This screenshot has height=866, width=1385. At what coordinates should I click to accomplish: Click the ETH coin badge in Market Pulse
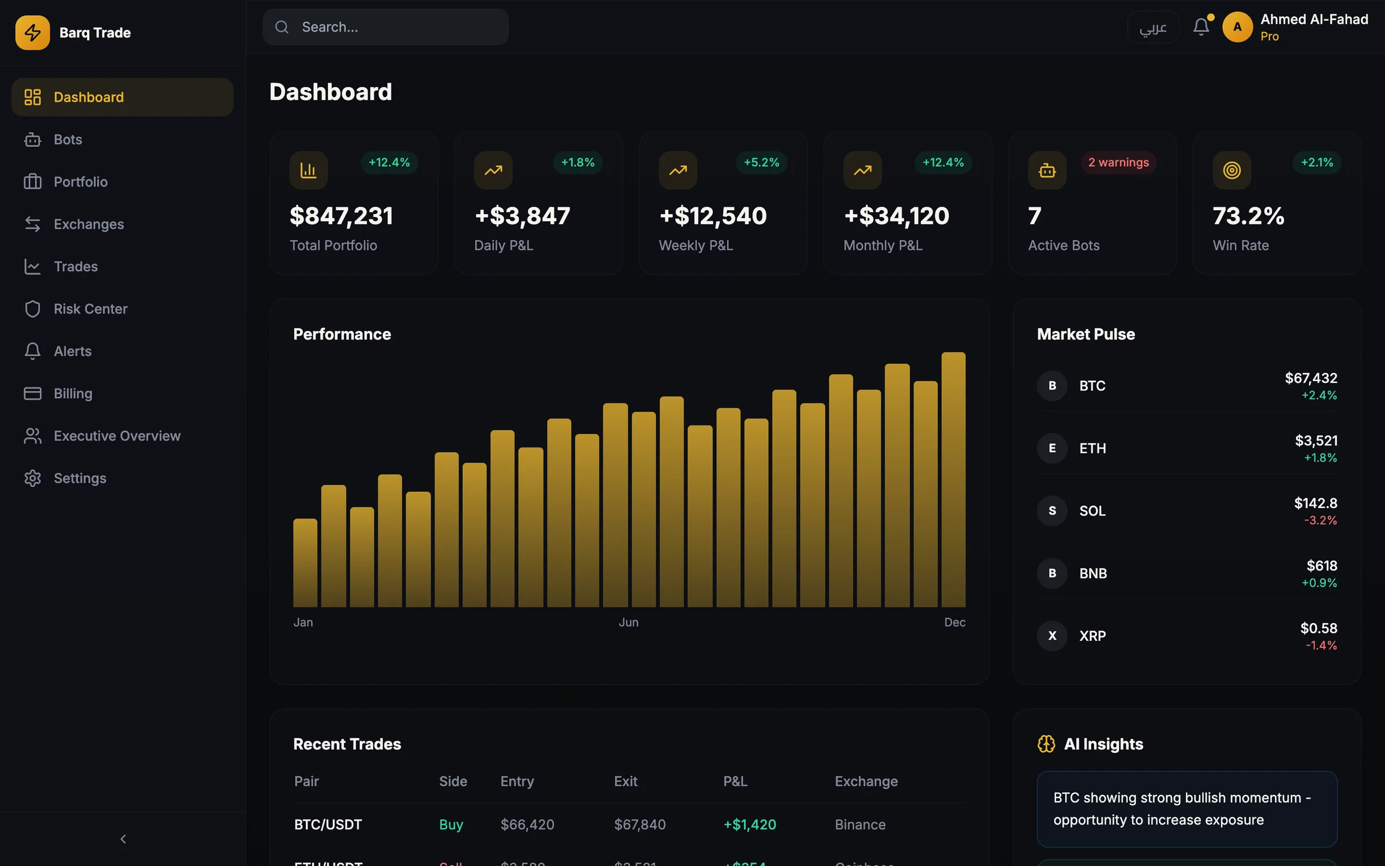coord(1052,448)
